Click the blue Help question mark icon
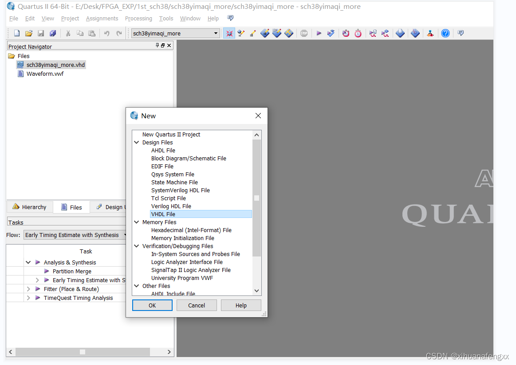Image resolution: width=516 pixels, height=365 pixels. click(x=445, y=33)
